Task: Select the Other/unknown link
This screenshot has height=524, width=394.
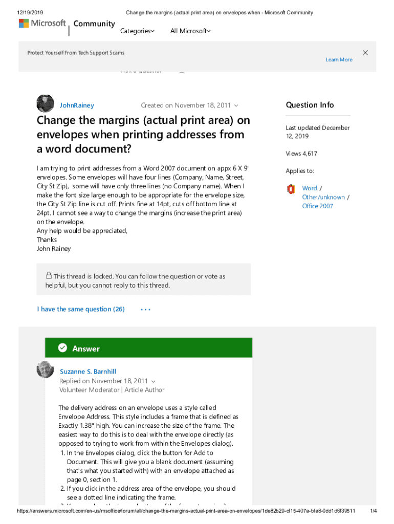Action: (323, 197)
